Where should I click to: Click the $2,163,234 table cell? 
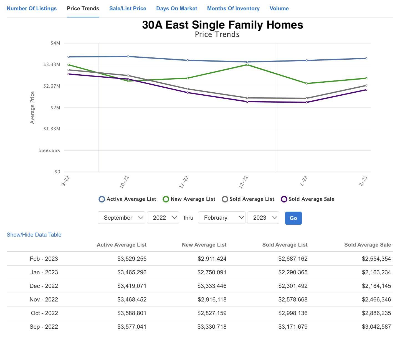(376, 272)
